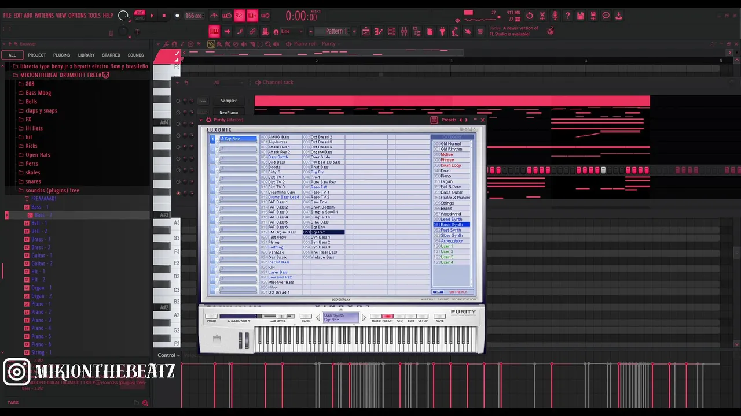Collapse the soundss (plugins) free folder
741x416 pixels.
(x=52, y=190)
